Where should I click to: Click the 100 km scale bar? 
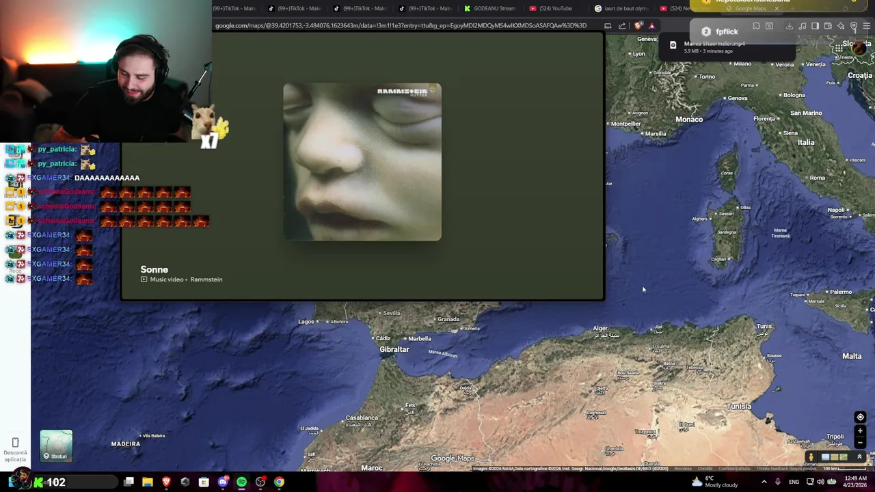pos(845,469)
